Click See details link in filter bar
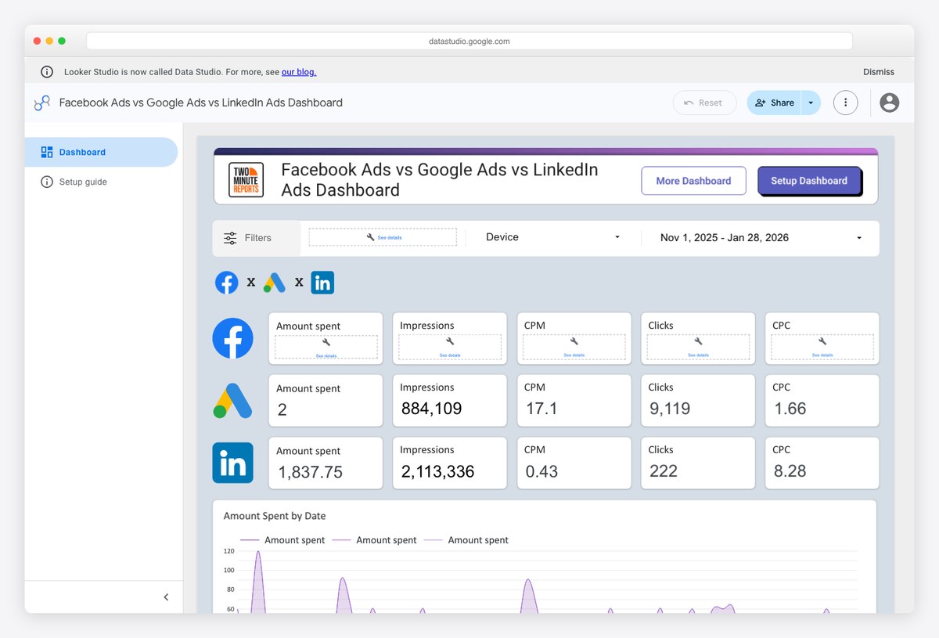939x638 pixels. [x=390, y=237]
